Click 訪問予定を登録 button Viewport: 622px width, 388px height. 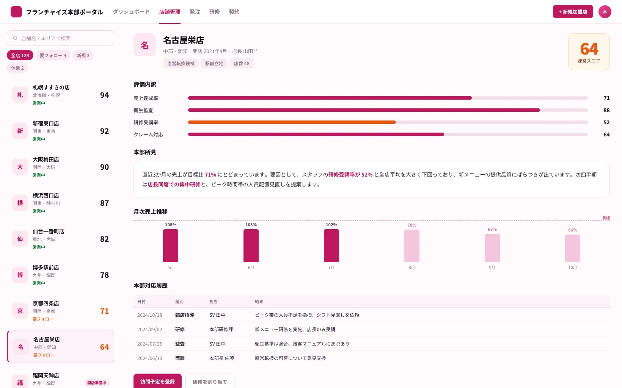click(157, 381)
